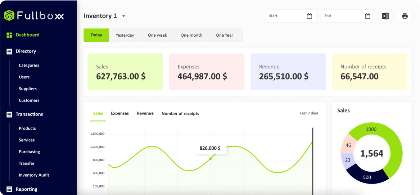420x195 pixels.
Task: Open the Last 7 days selector
Action: pos(309,113)
